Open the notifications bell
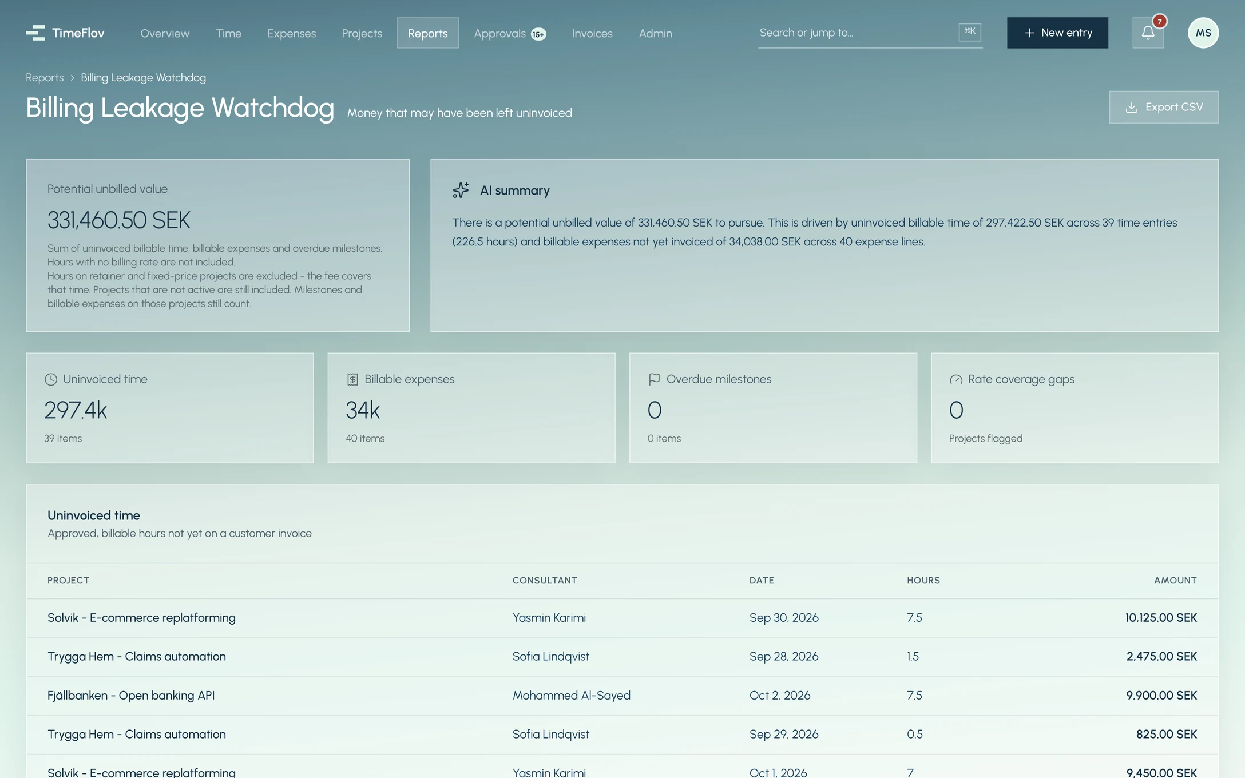 point(1148,33)
